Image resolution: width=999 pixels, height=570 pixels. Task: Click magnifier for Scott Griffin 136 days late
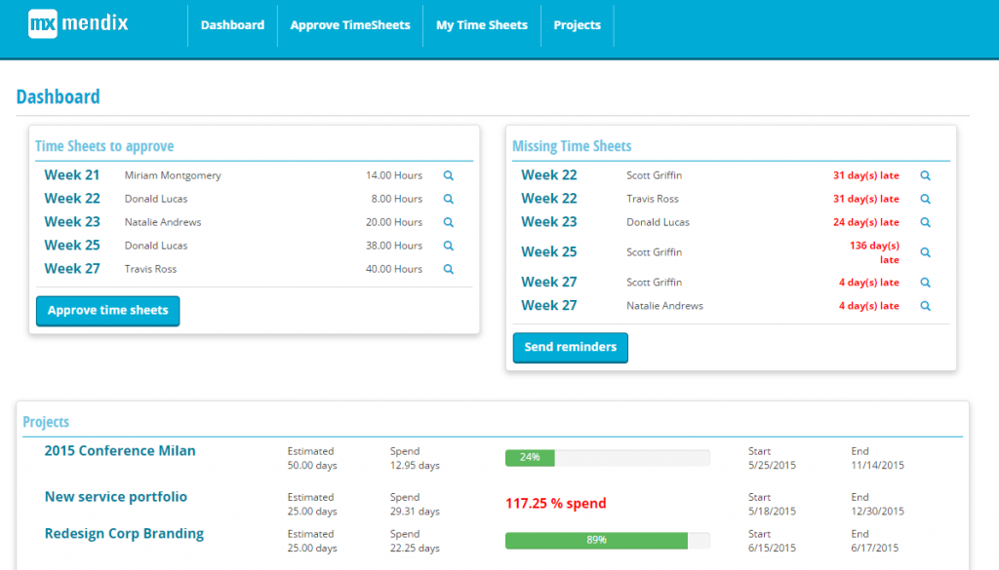(925, 252)
